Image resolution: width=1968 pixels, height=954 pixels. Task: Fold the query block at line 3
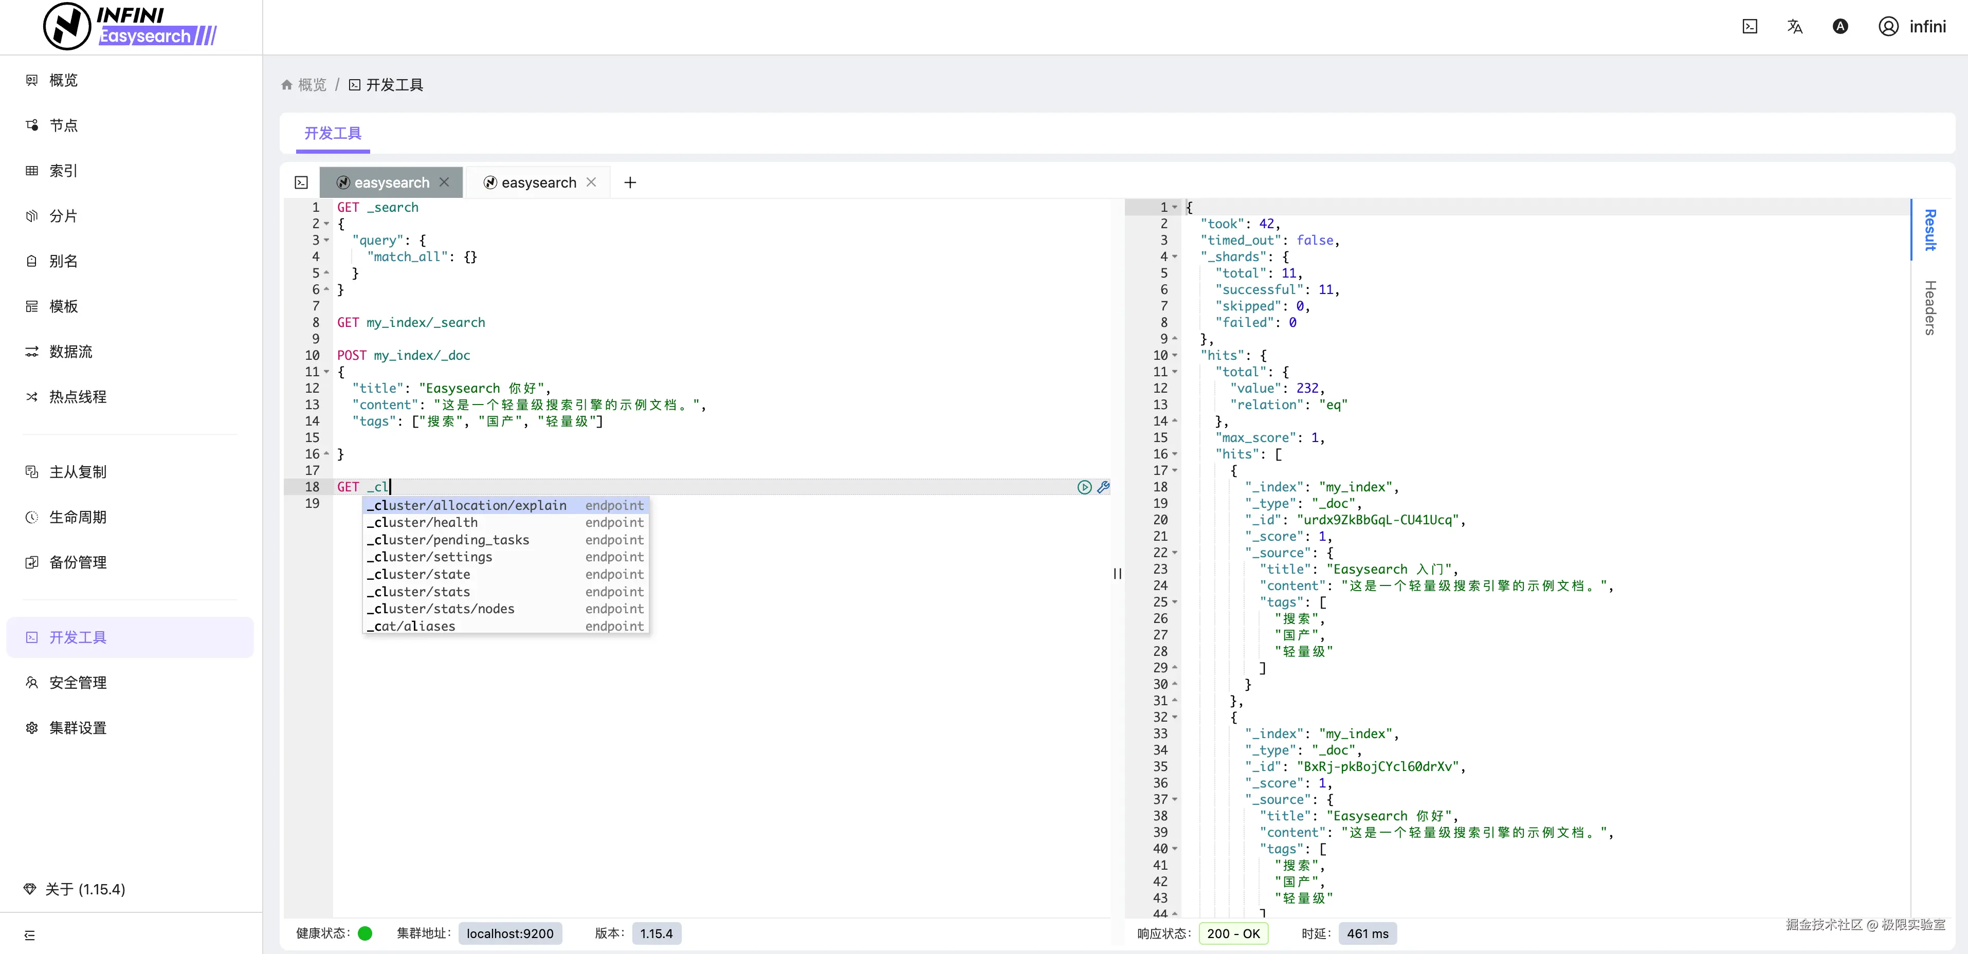pyautogui.click(x=327, y=241)
